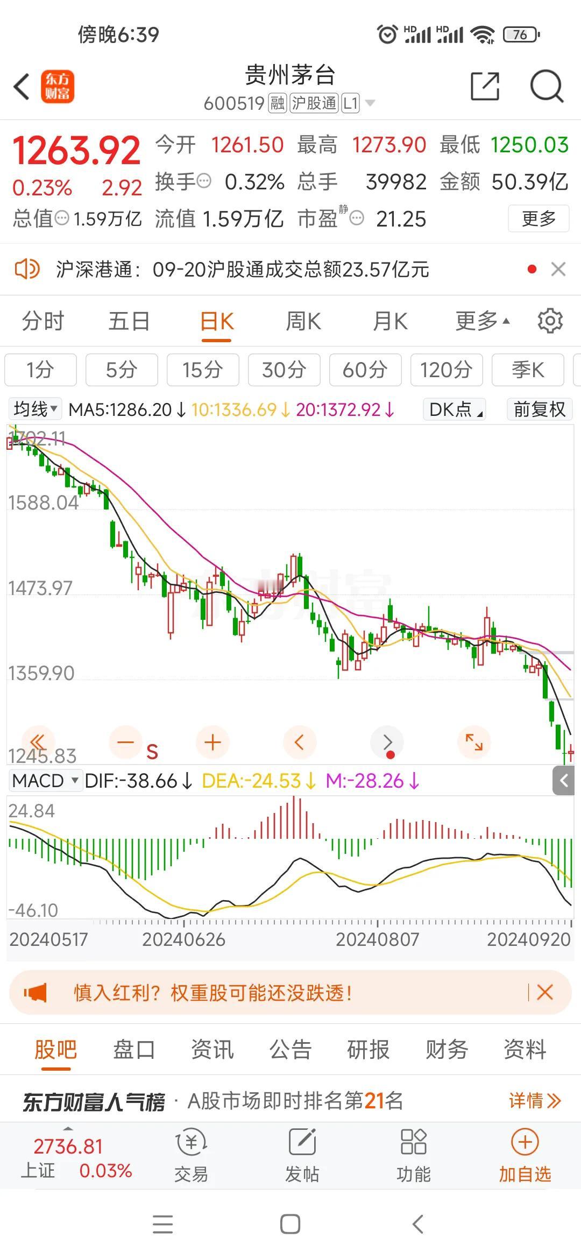Tap the 市盈 info circle icon
The height and width of the screenshot is (1259, 581).
pos(357,218)
